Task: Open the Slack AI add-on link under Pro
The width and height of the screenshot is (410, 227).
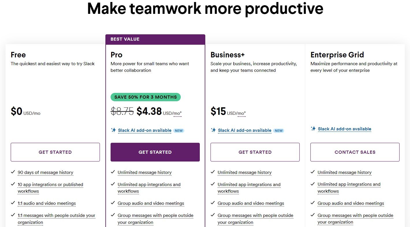Action: click(x=144, y=130)
